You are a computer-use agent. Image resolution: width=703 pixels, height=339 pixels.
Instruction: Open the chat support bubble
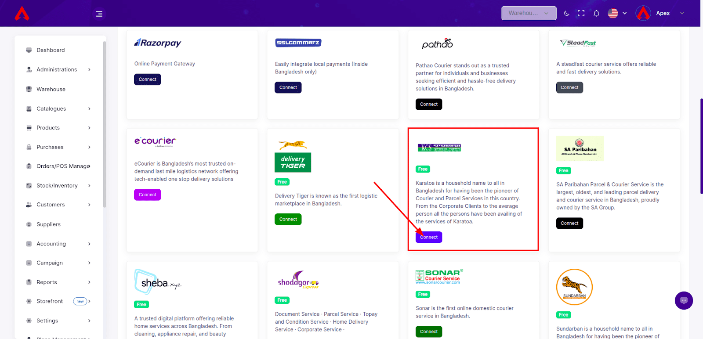click(x=684, y=300)
